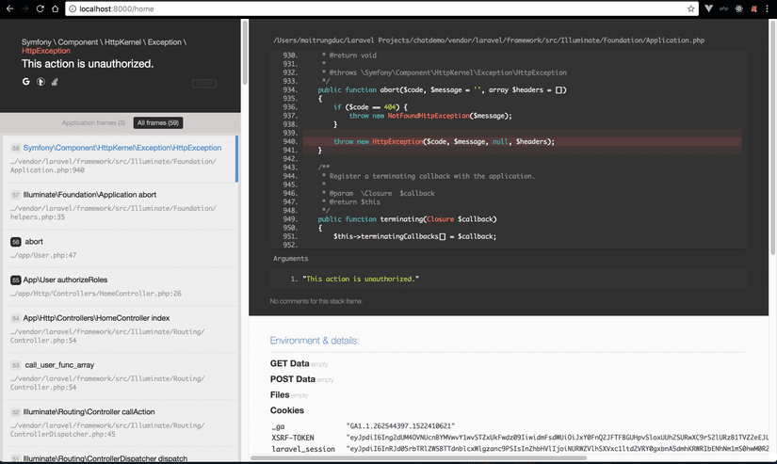
Task: Select frame 51 ControllerDispatcher dispatch
Action: point(119,456)
